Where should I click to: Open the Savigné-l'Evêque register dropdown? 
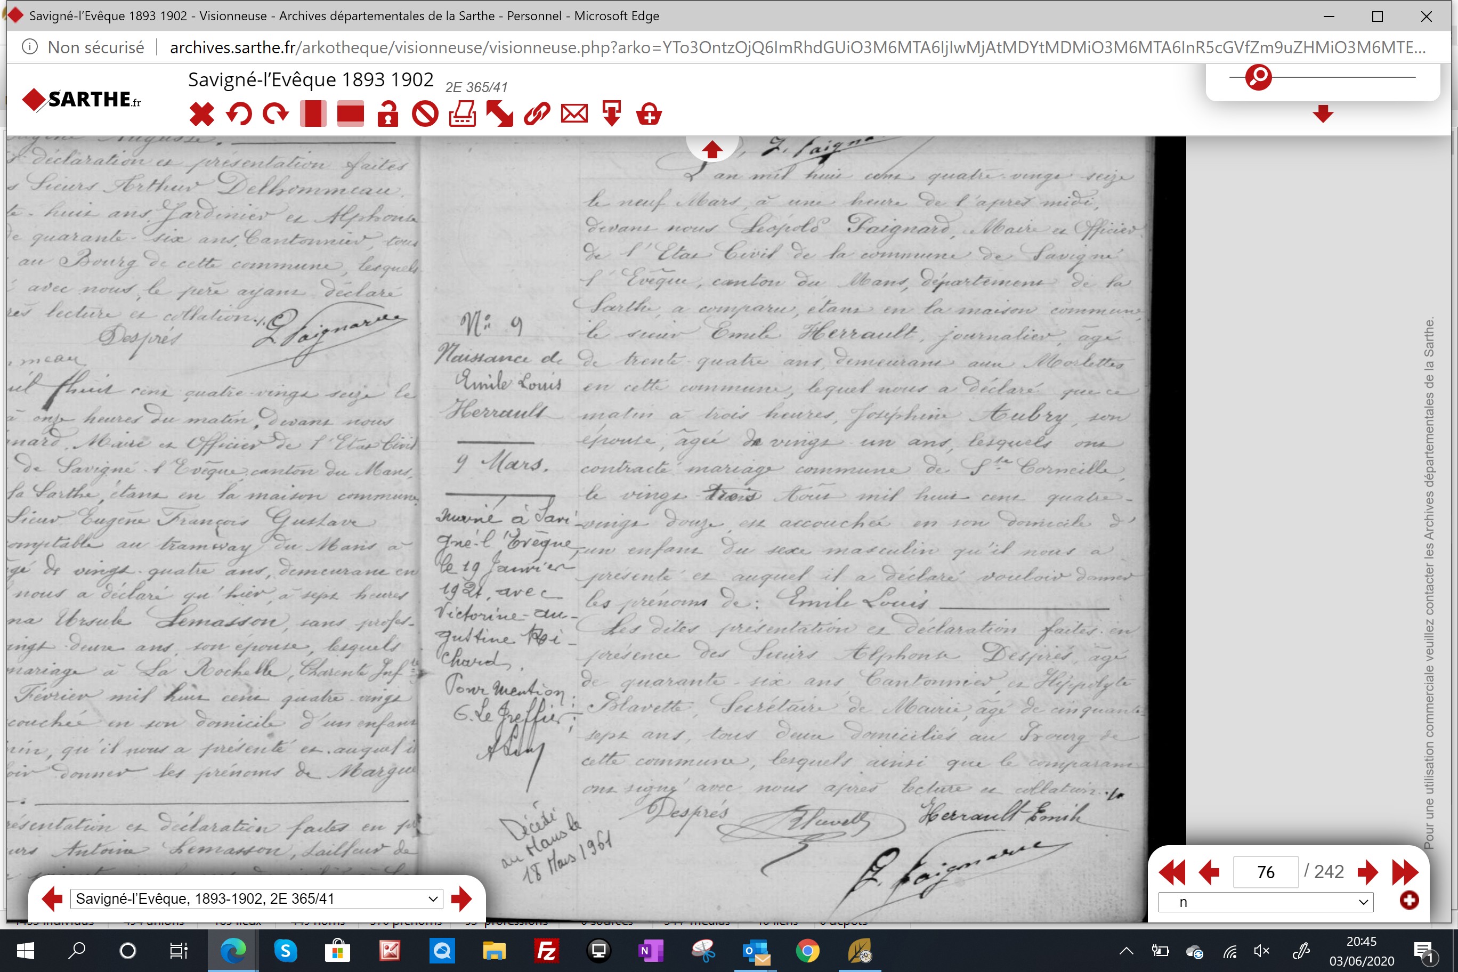coord(257,899)
